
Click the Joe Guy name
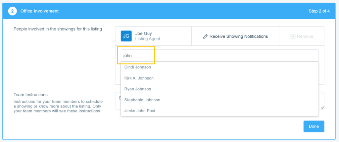pyautogui.click(x=144, y=33)
